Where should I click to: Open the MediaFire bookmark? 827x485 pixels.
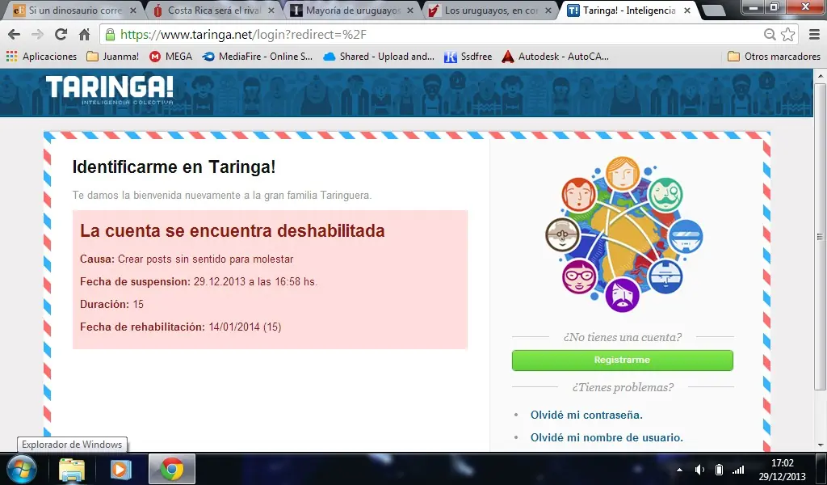258,57
